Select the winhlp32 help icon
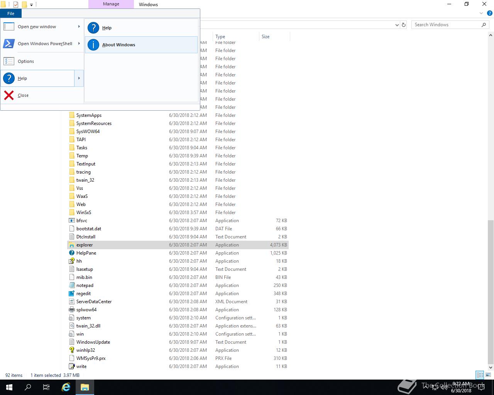Image resolution: width=494 pixels, height=395 pixels. pos(72,350)
